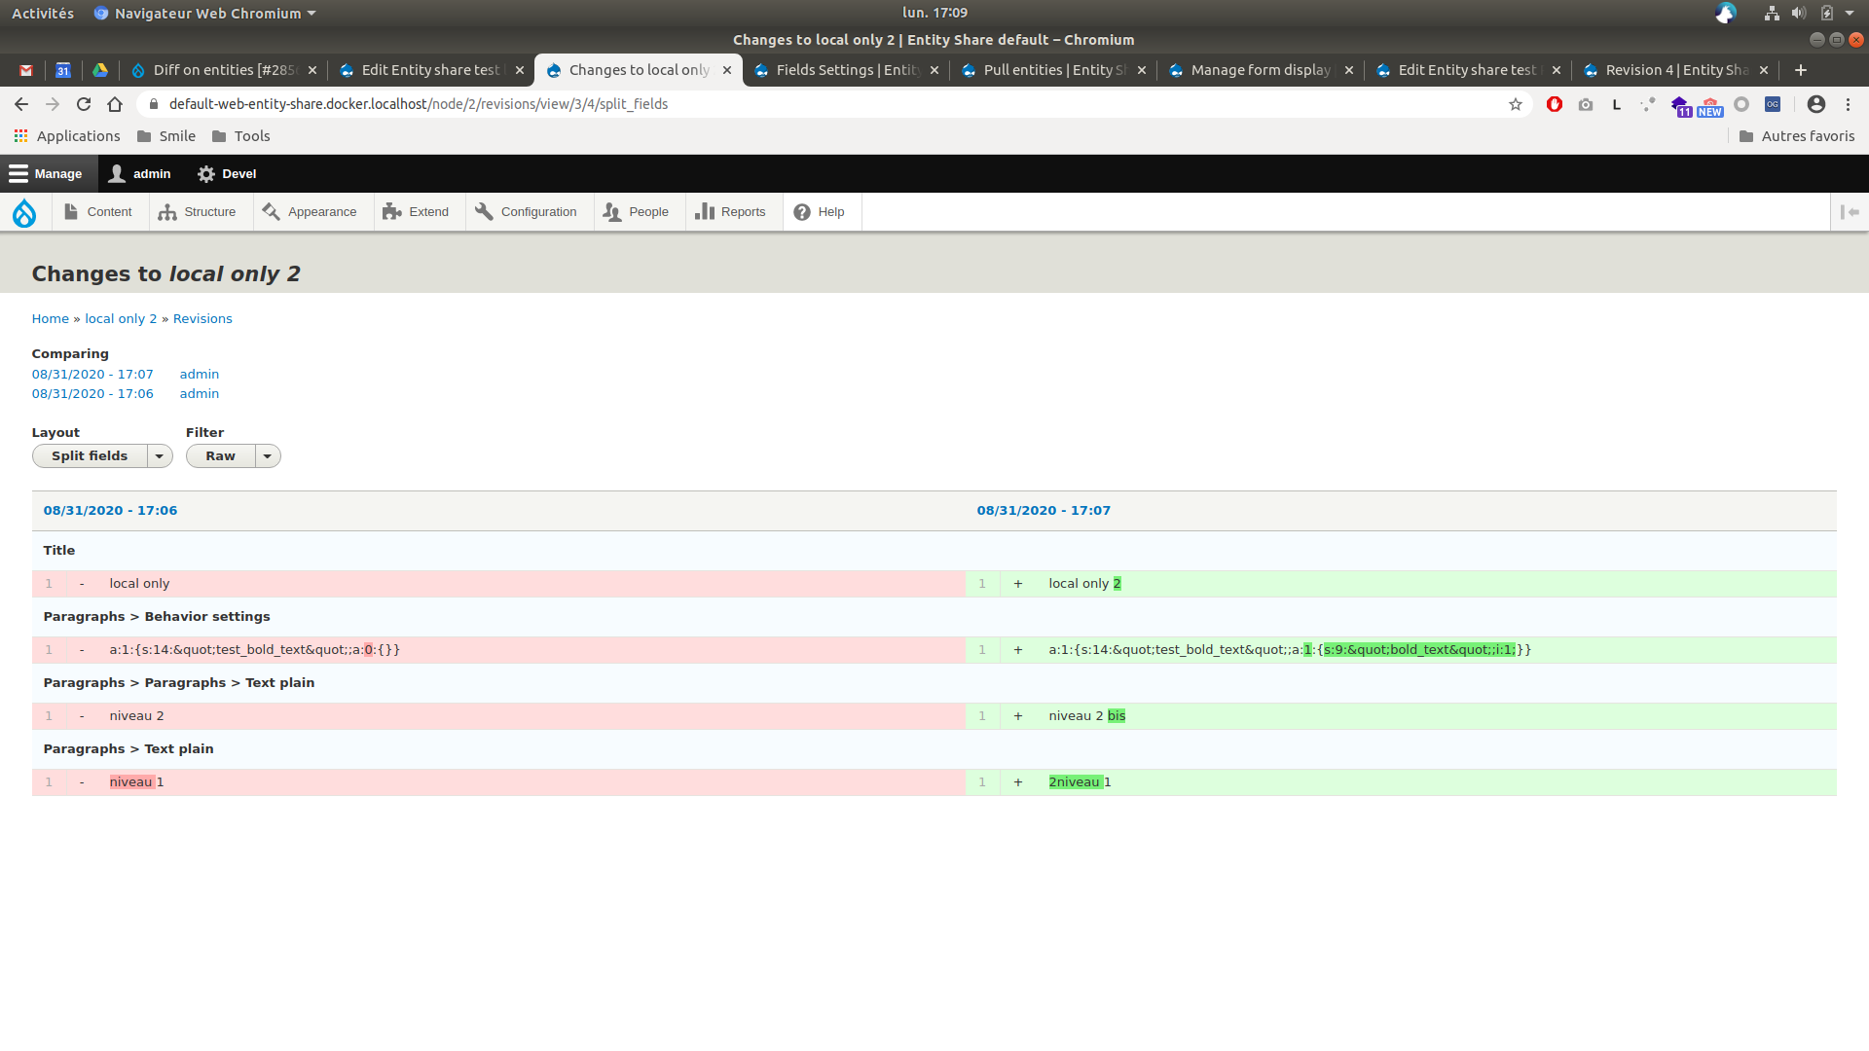Click the Chromium profile avatar icon
Screen dimensions: 1869x1051
[1815, 104]
